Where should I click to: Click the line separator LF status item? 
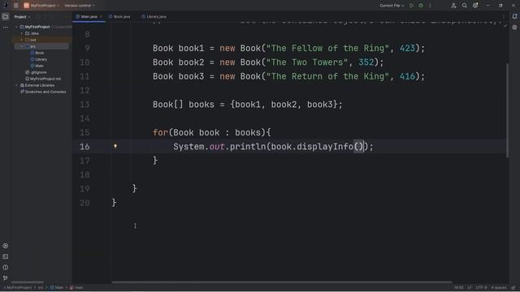pyautogui.click(x=470, y=288)
